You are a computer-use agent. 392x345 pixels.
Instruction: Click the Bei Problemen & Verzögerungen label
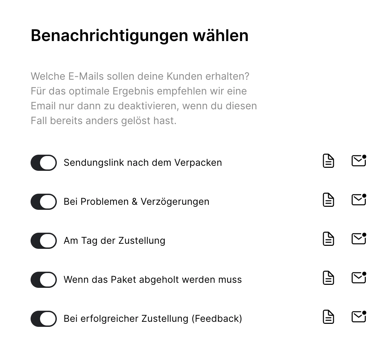click(136, 202)
